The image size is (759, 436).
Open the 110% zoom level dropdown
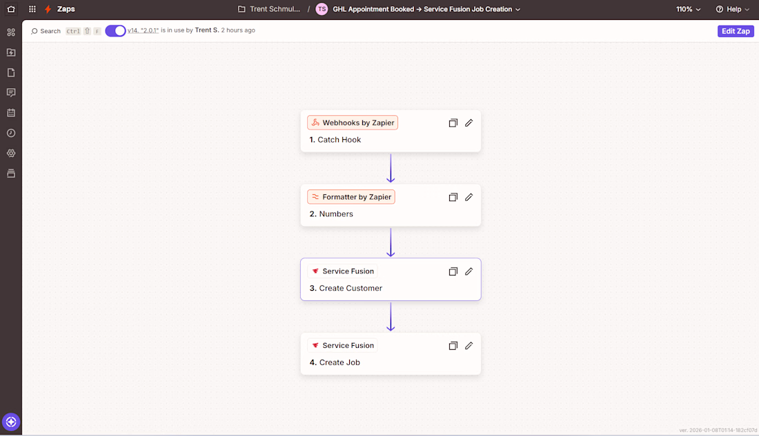click(689, 9)
